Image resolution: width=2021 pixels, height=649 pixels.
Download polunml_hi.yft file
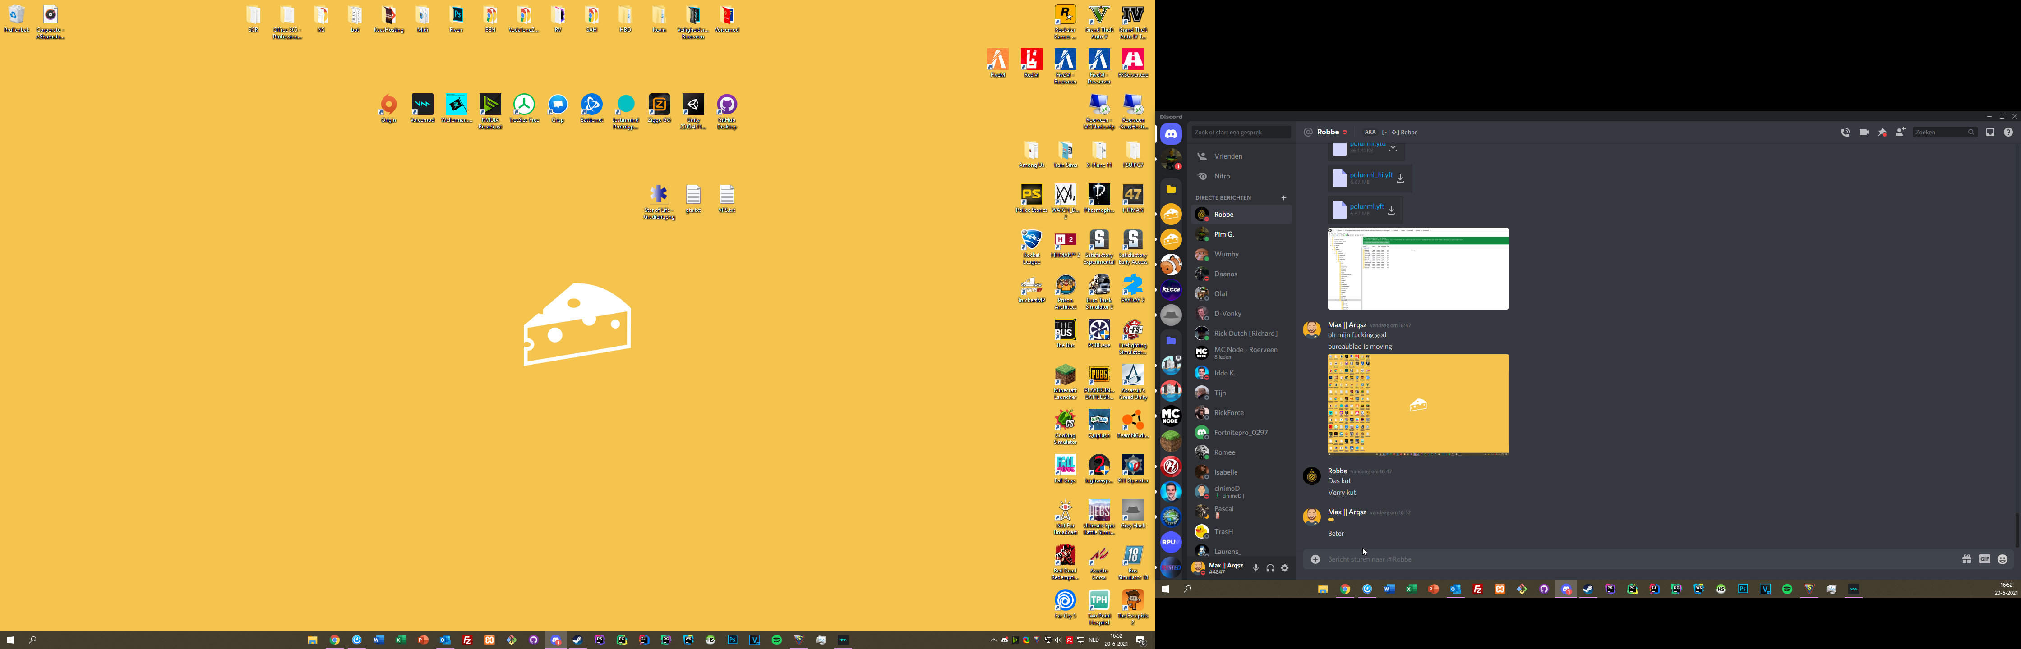click(1400, 179)
